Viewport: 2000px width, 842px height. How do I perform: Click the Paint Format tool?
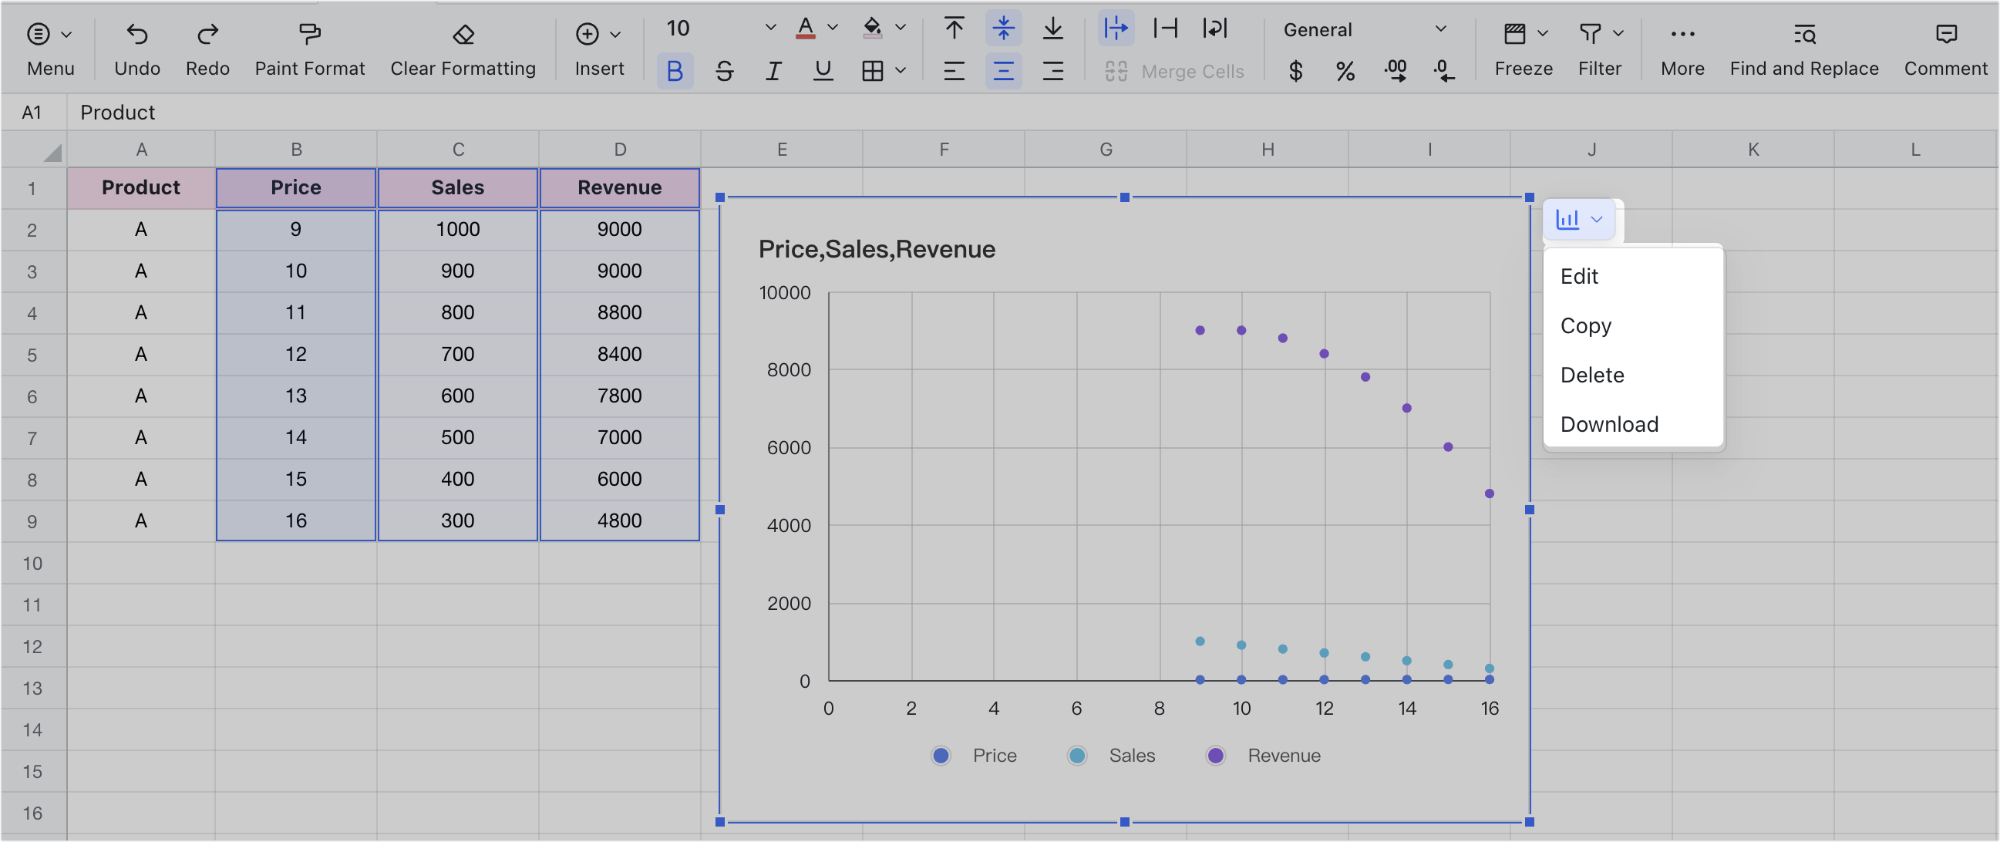click(309, 46)
